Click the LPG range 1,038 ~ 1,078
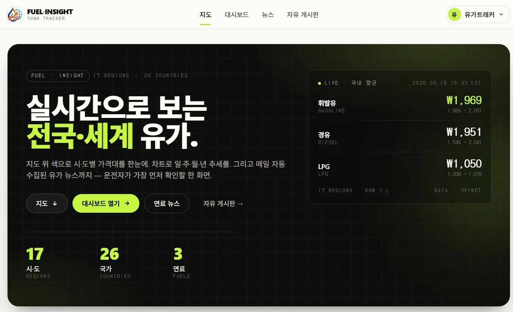 464,174
